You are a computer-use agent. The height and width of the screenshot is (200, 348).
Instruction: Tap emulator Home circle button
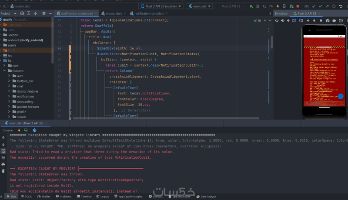[314, 20]
